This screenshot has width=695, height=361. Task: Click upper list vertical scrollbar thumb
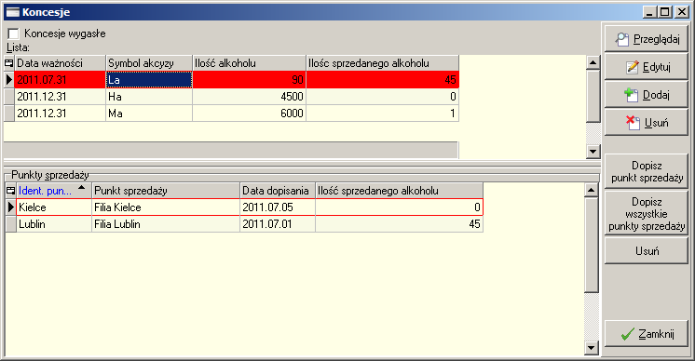[x=593, y=96]
